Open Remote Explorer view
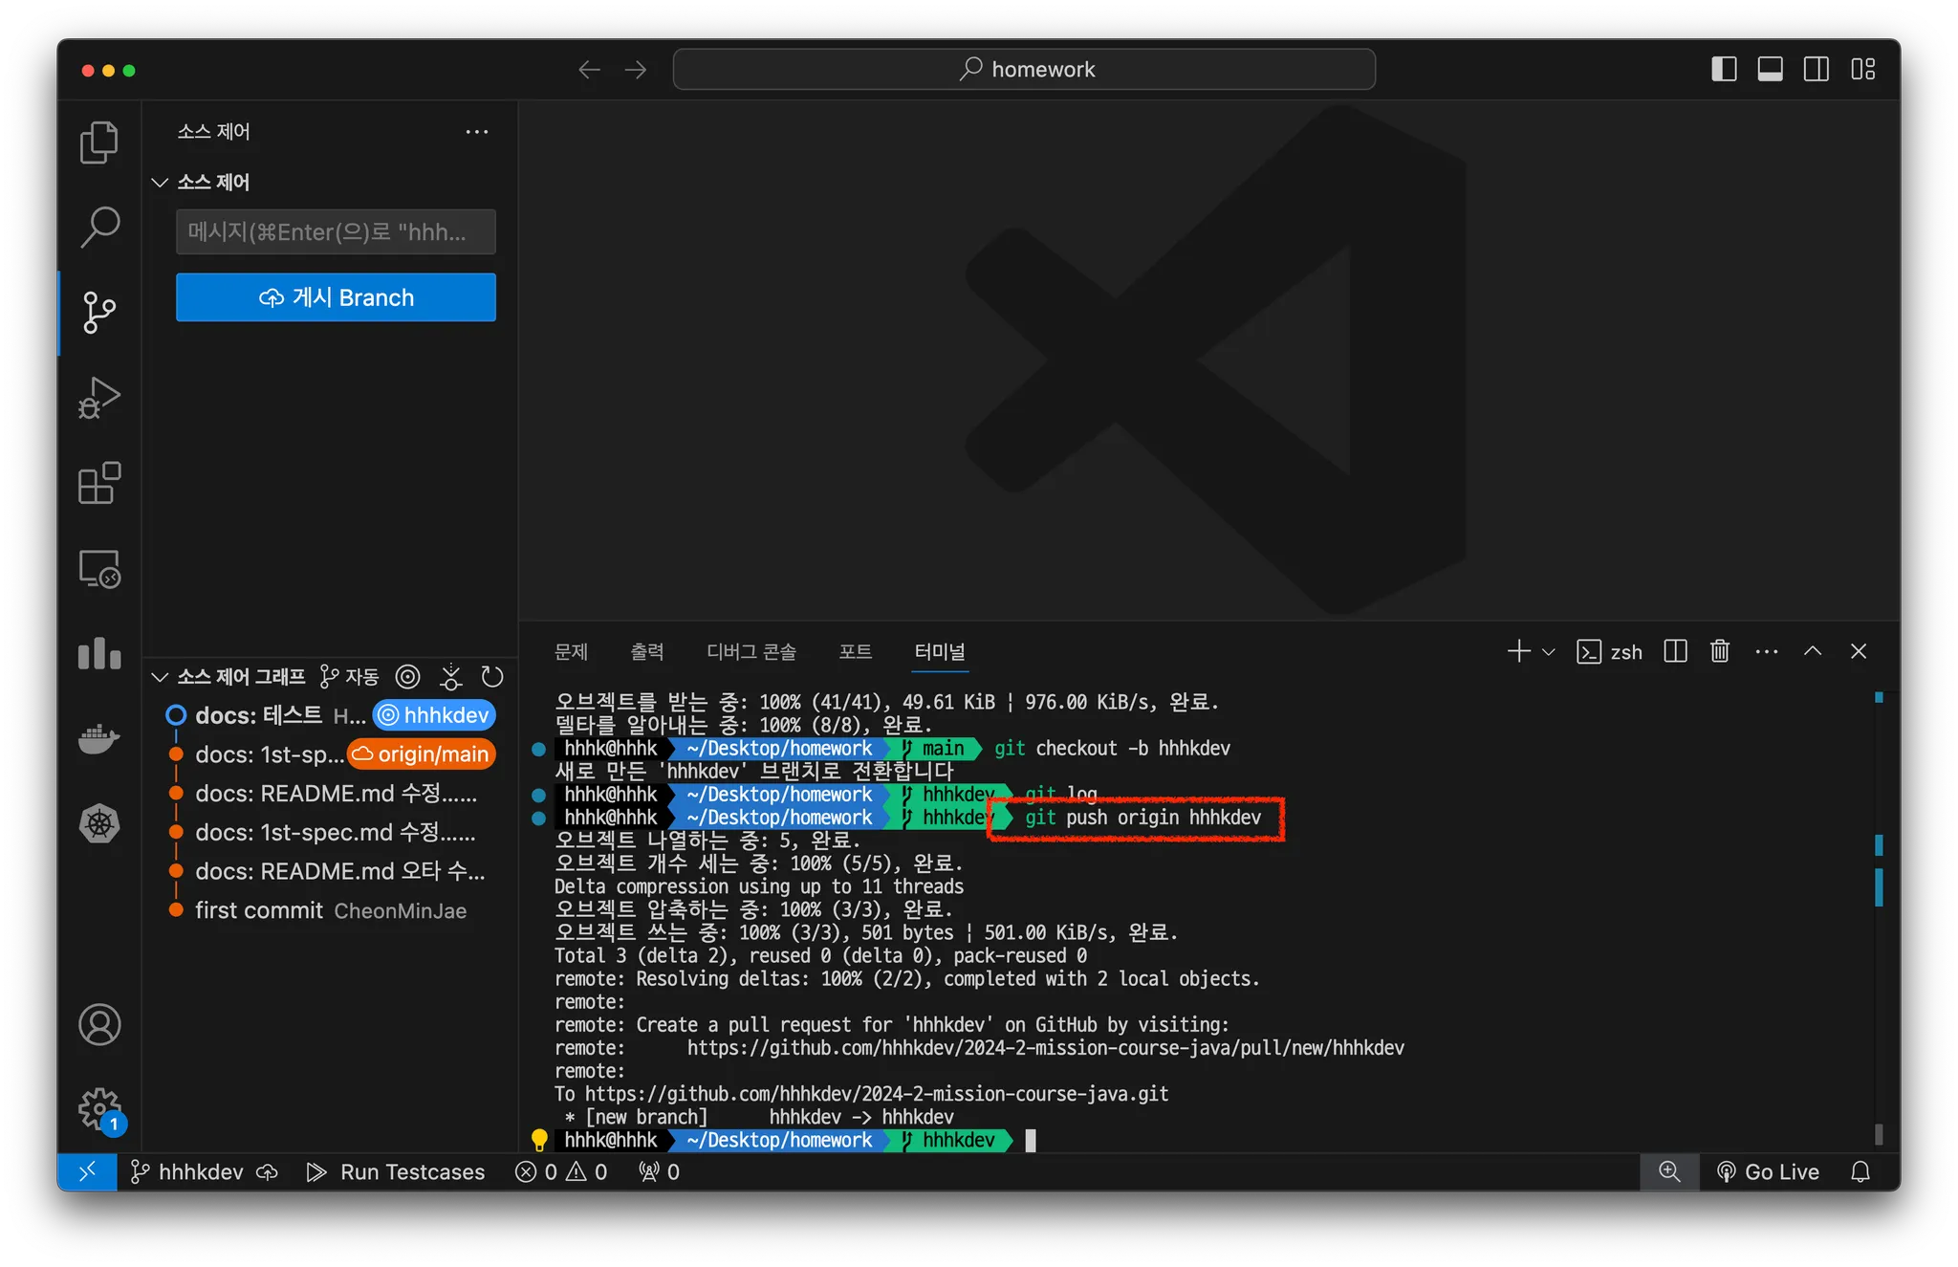This screenshot has height=1267, width=1958. (98, 569)
